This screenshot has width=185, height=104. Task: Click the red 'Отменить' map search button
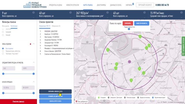(128, 23)
